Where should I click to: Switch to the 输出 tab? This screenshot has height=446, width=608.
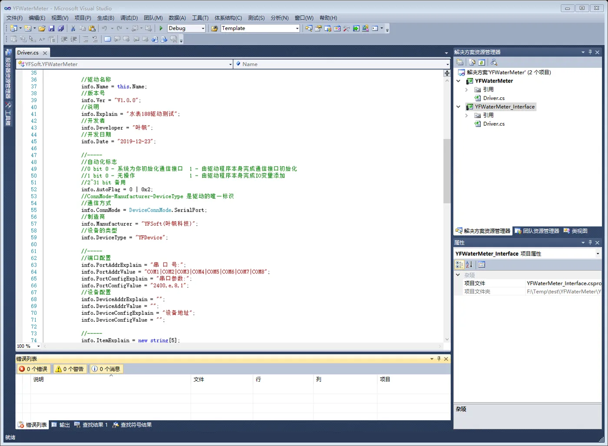tap(61, 425)
